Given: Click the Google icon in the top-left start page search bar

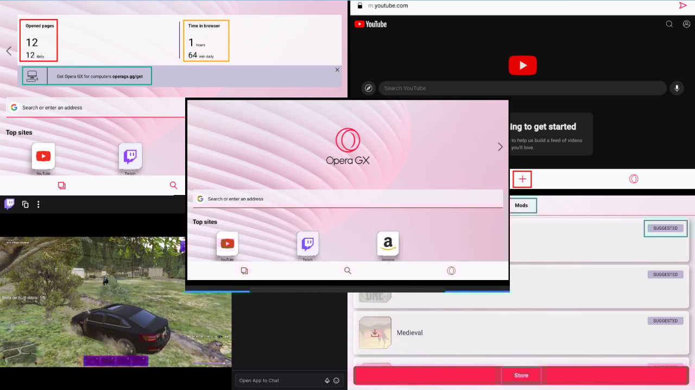Looking at the screenshot, I should click(14, 107).
